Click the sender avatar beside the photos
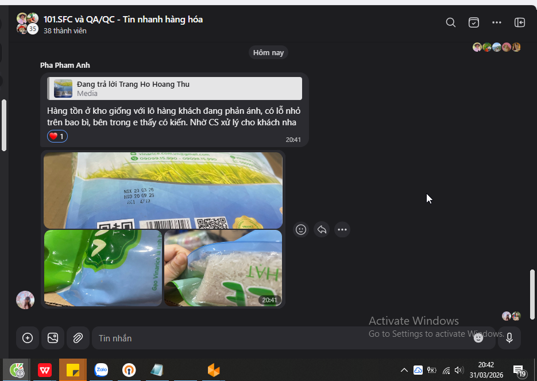537x381 pixels. point(25,300)
